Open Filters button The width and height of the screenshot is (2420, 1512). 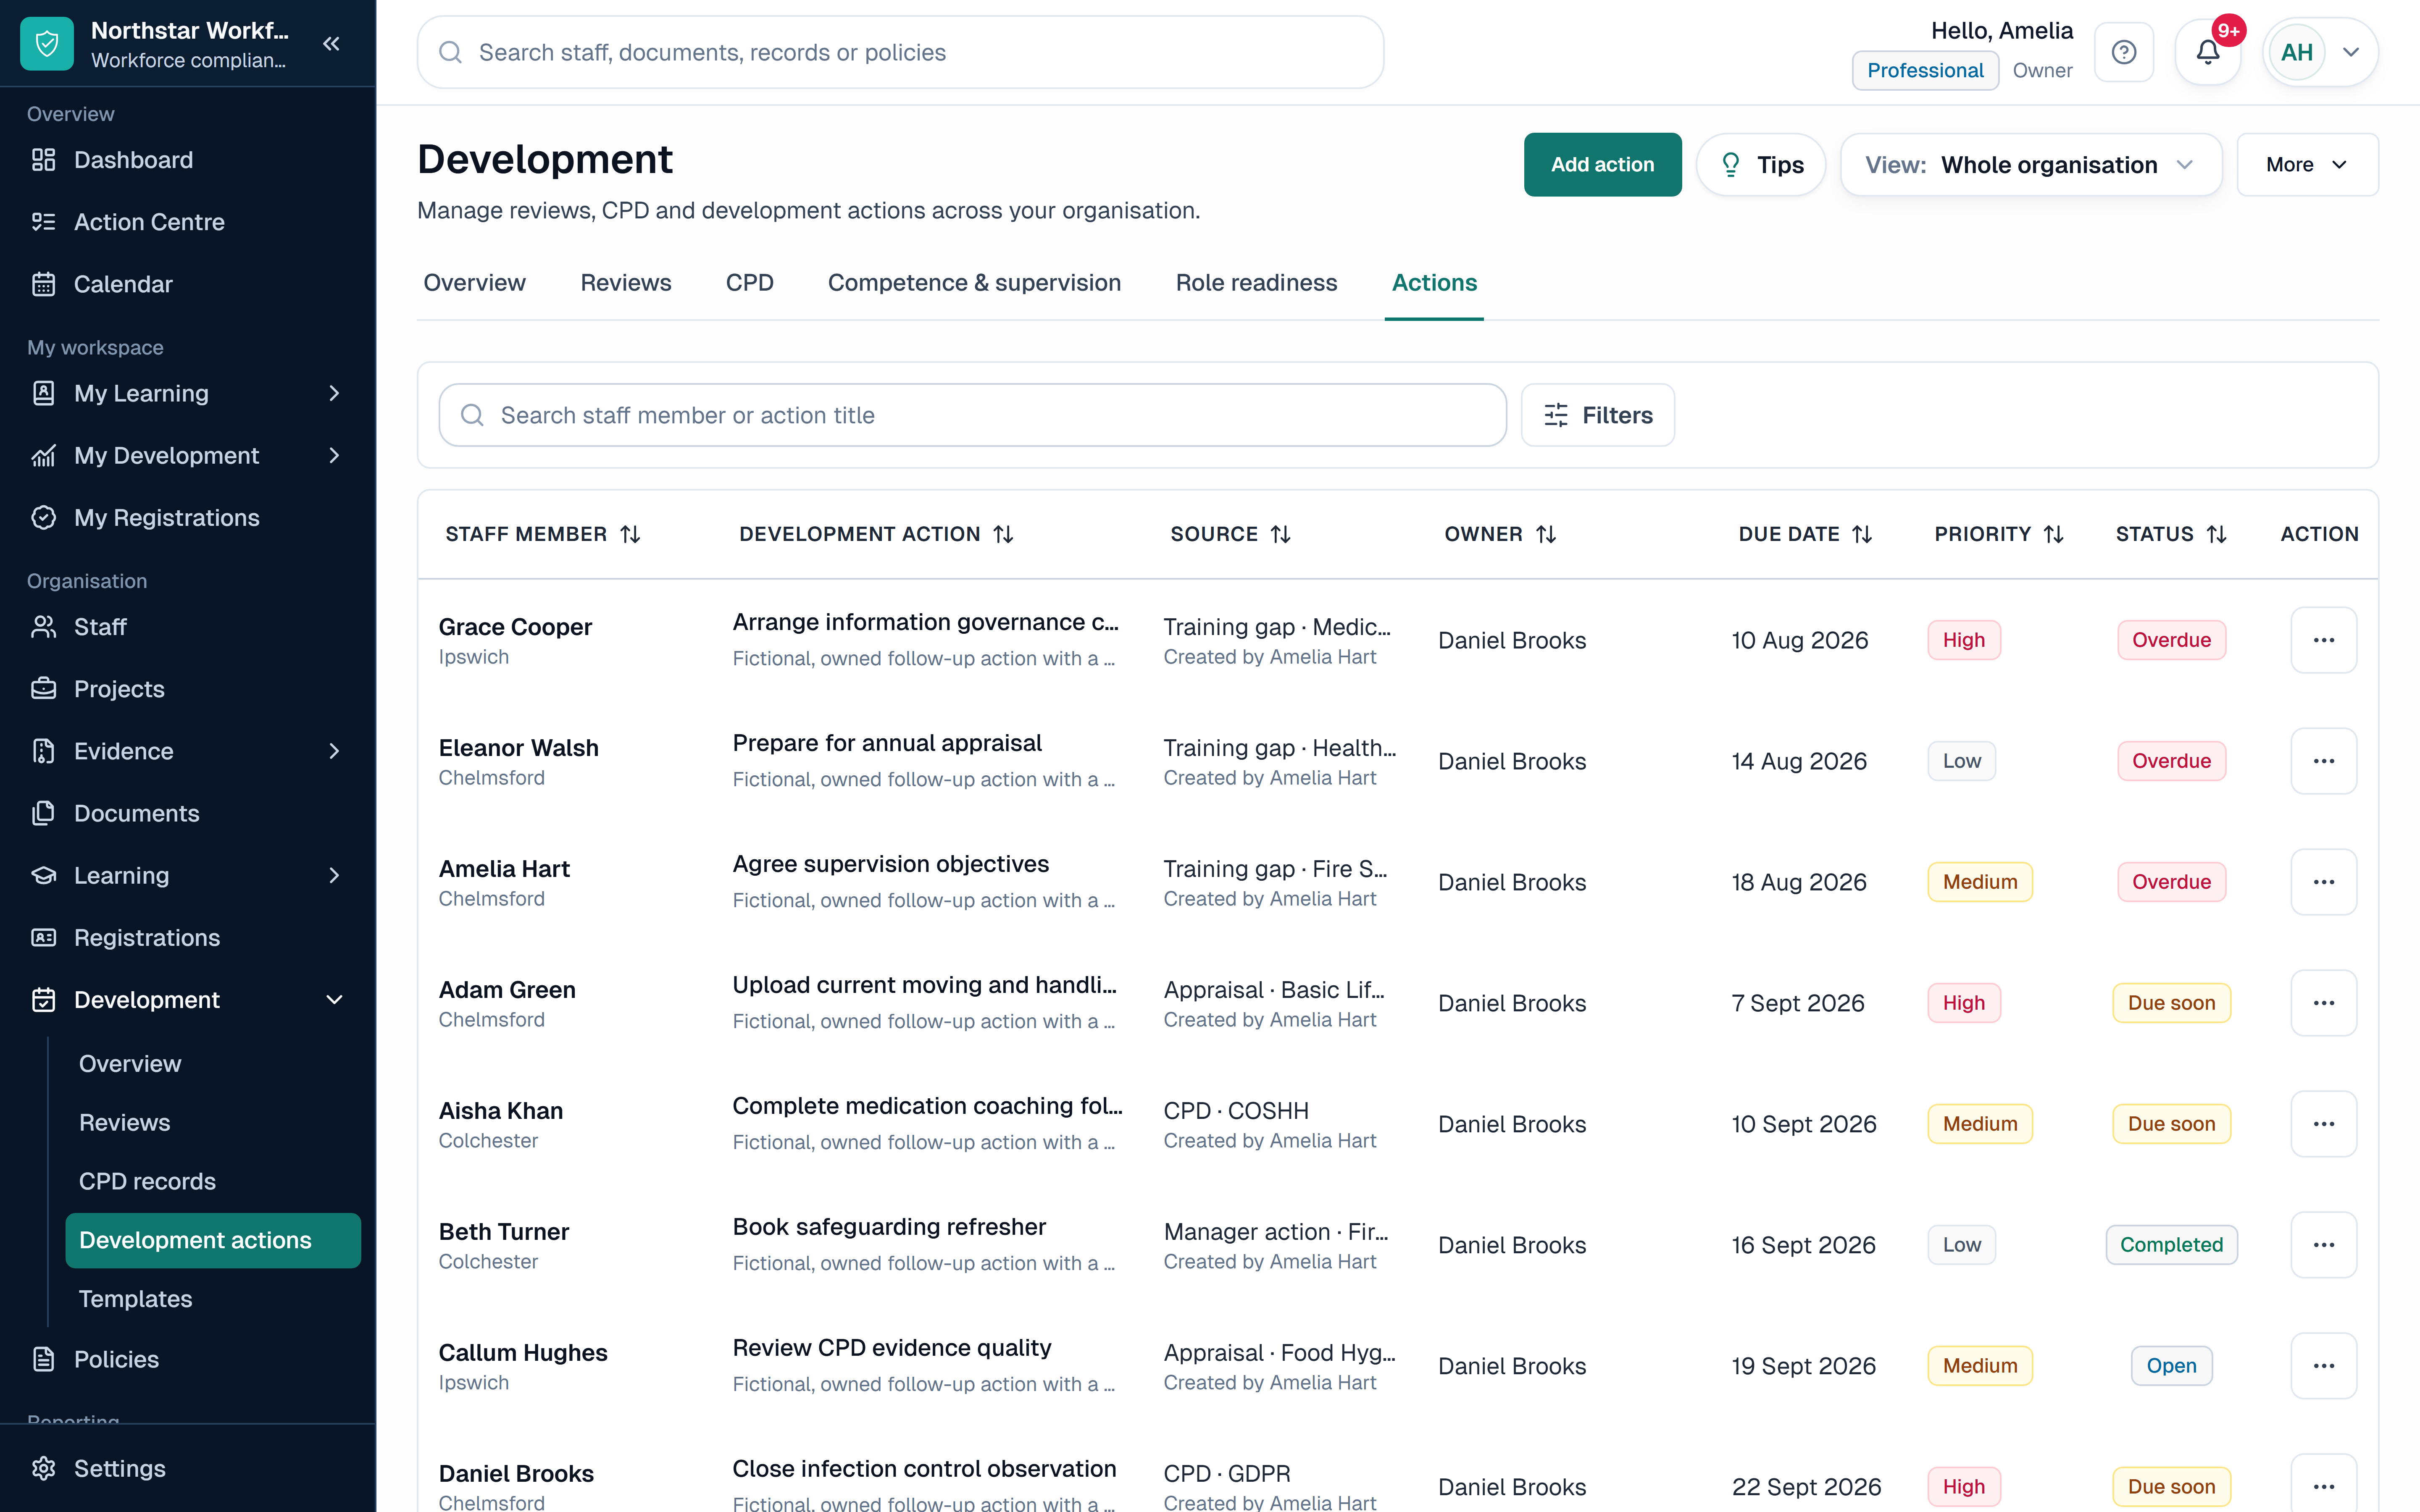click(x=1598, y=415)
